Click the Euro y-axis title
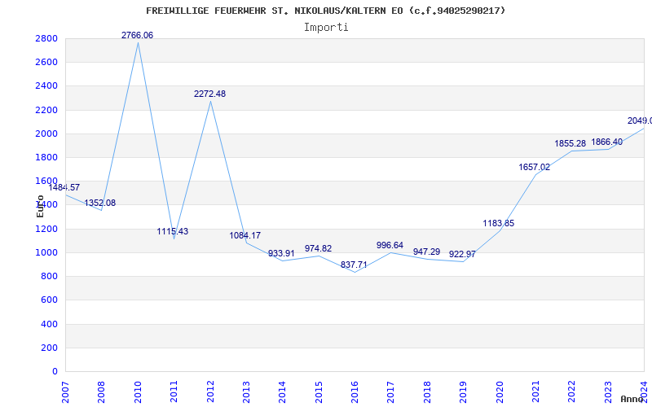Screen dimensions: 652x407 (x=40, y=207)
